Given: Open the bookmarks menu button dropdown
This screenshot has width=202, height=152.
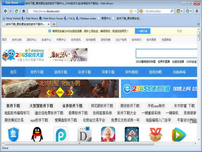Looking at the screenshot, I should tap(180, 11).
